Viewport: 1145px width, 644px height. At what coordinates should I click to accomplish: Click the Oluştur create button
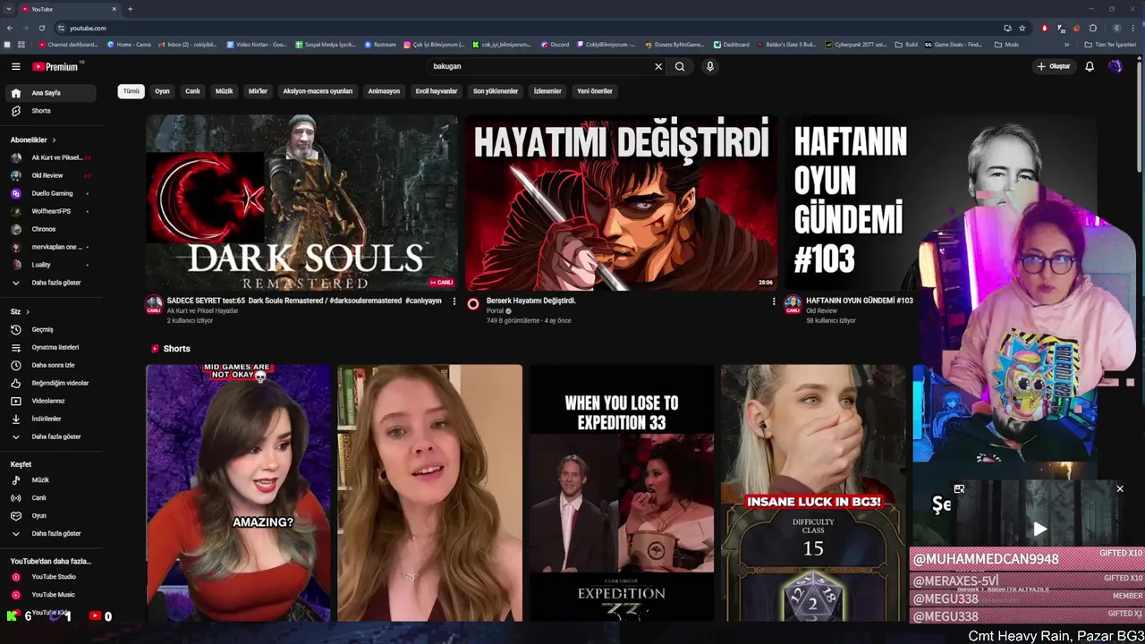pos(1054,66)
